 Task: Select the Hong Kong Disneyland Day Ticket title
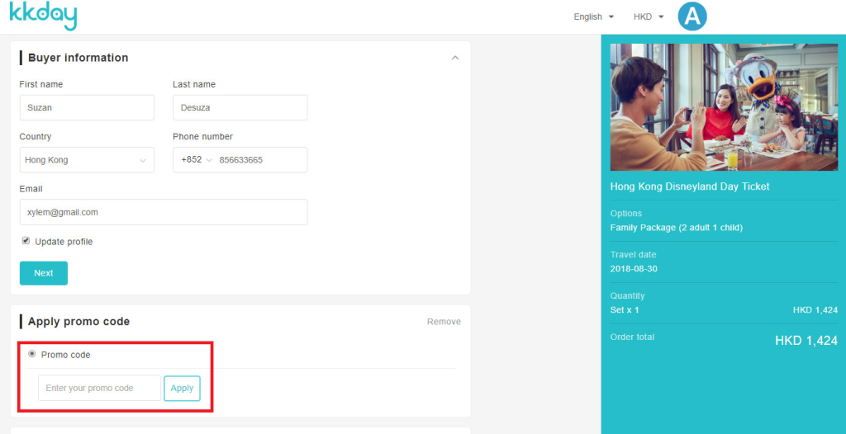[x=690, y=186]
